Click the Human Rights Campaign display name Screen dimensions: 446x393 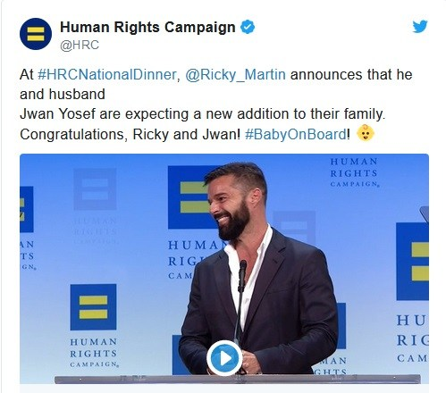[x=147, y=27]
